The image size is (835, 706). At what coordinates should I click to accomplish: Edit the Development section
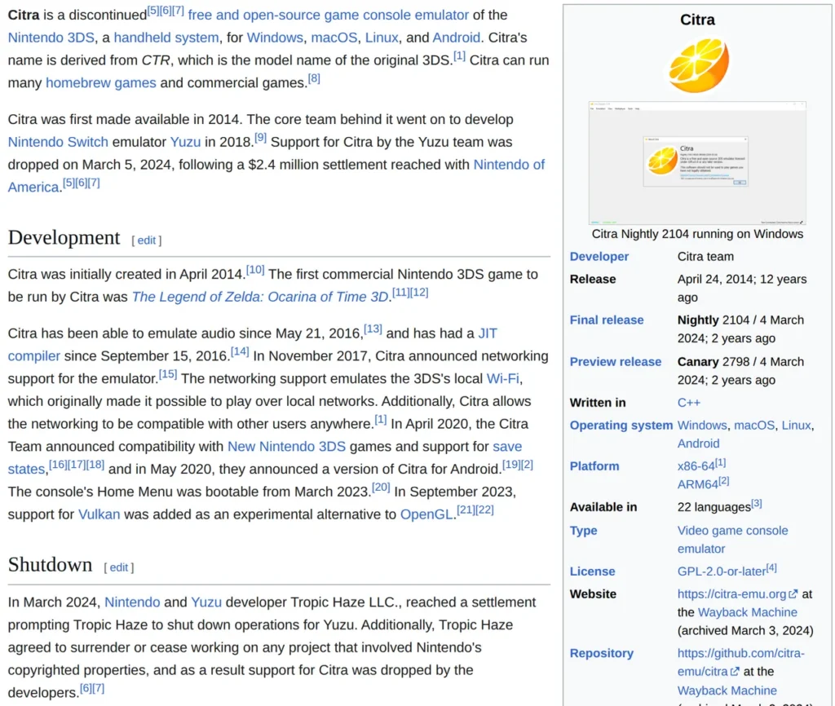point(147,240)
